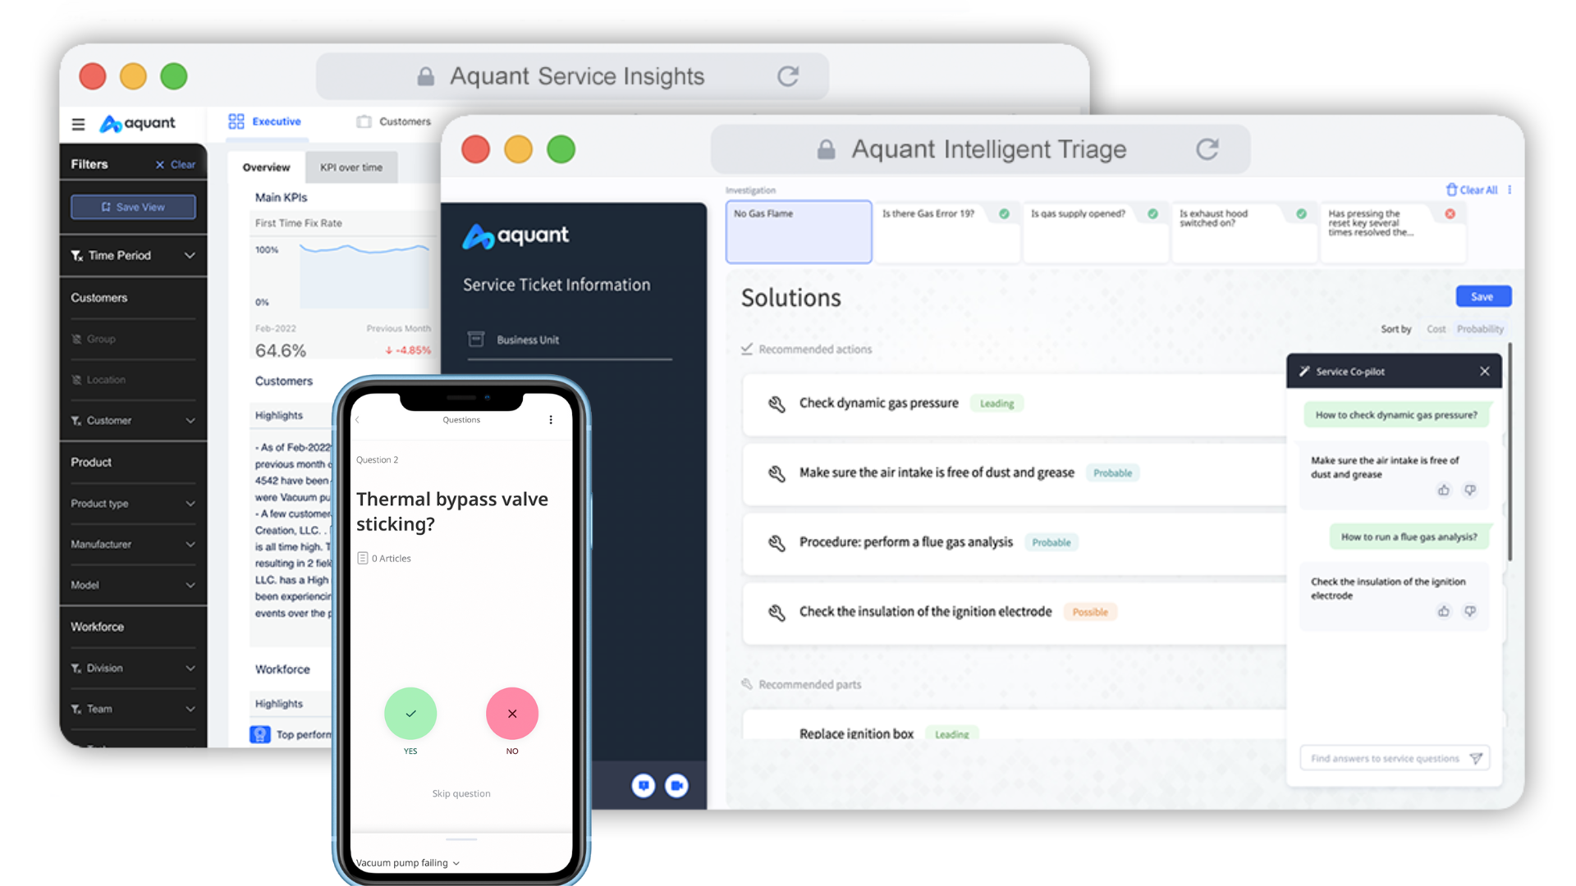The height and width of the screenshot is (886, 1576).
Task: Click the Service Co-pilot chat send icon
Action: (x=1477, y=757)
